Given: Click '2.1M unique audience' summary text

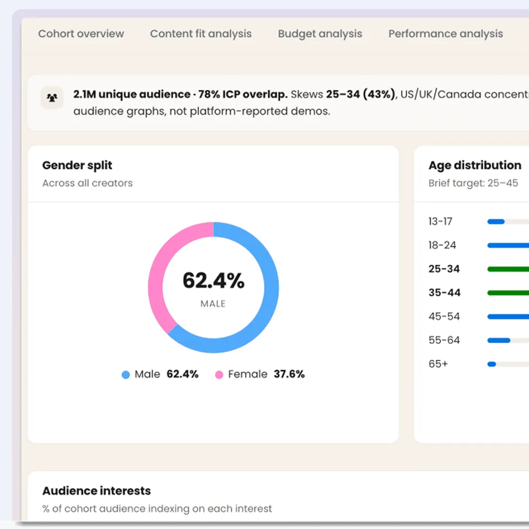Looking at the screenshot, I should (x=132, y=94).
